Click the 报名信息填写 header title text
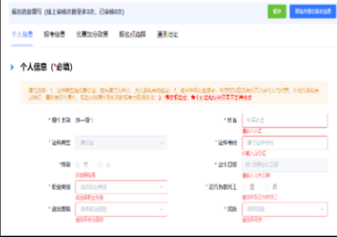Screen dimensions: 337x237 pyautogui.click(x=68, y=12)
